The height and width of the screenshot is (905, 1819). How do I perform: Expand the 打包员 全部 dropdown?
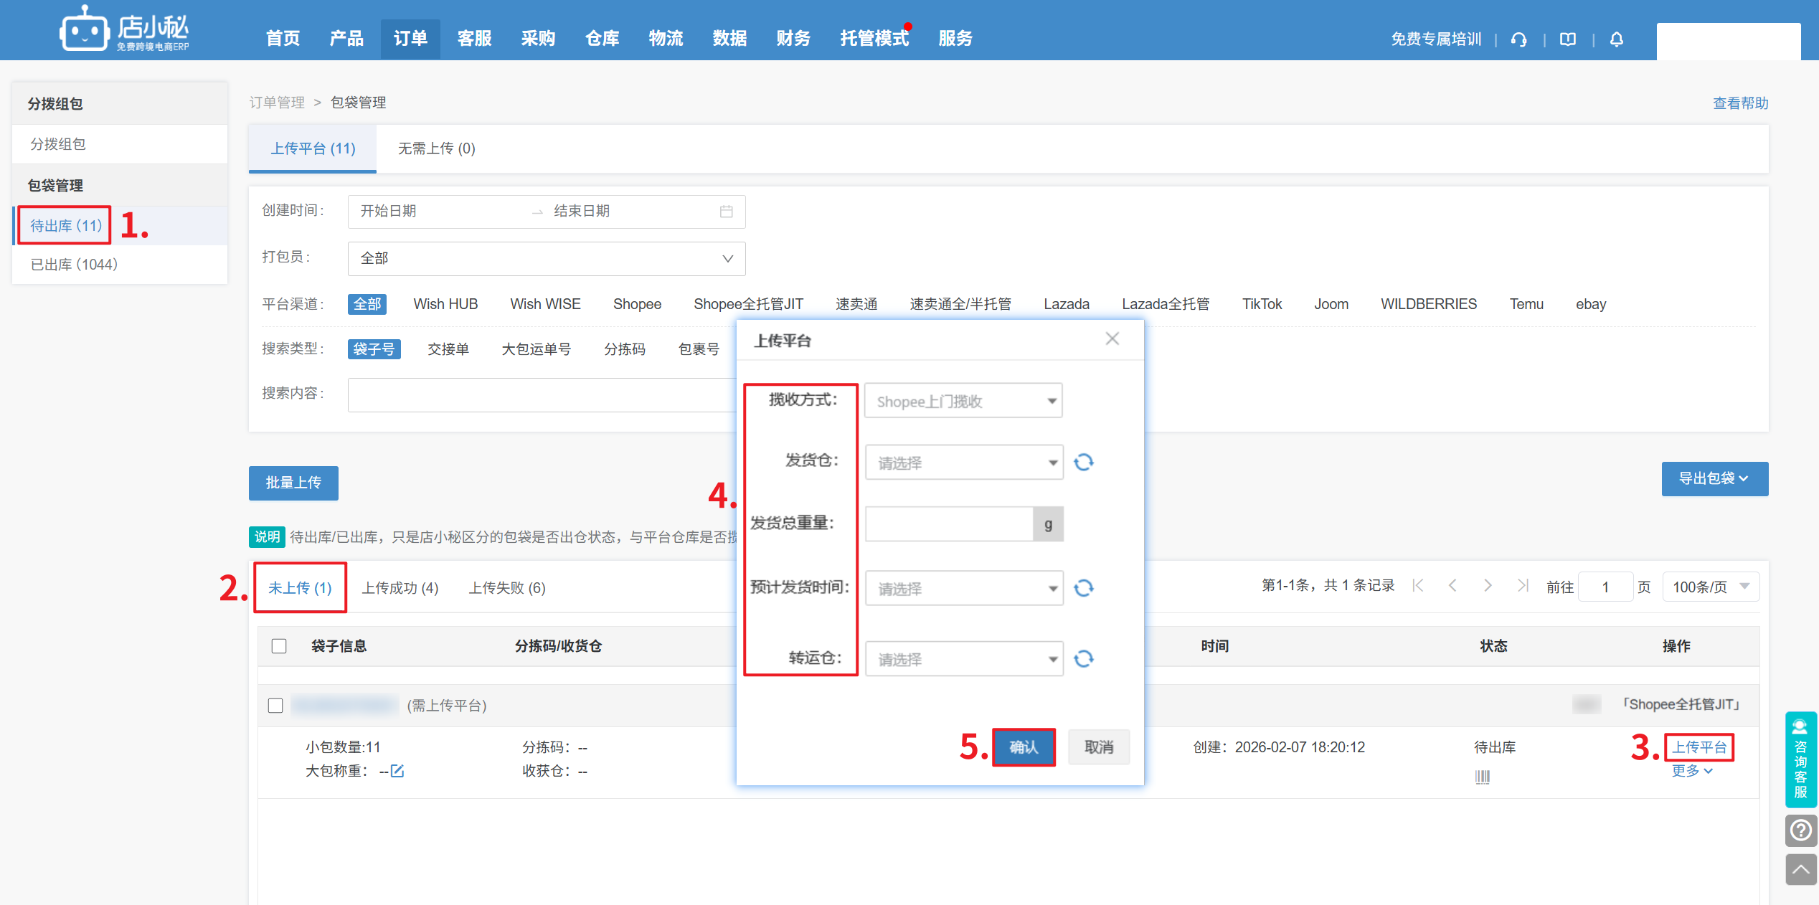pyautogui.click(x=546, y=258)
